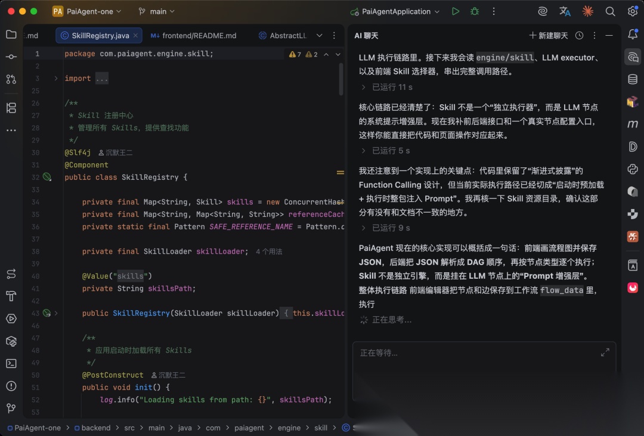Click the orange starburst AI icon in toolbar
644x436 pixels.
coord(588,11)
